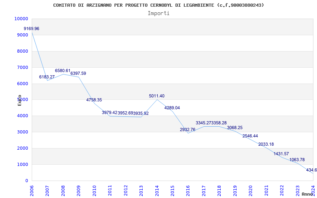The image size is (317, 198).
Task: Click the 3935.92 data label
Action: pos(141,114)
